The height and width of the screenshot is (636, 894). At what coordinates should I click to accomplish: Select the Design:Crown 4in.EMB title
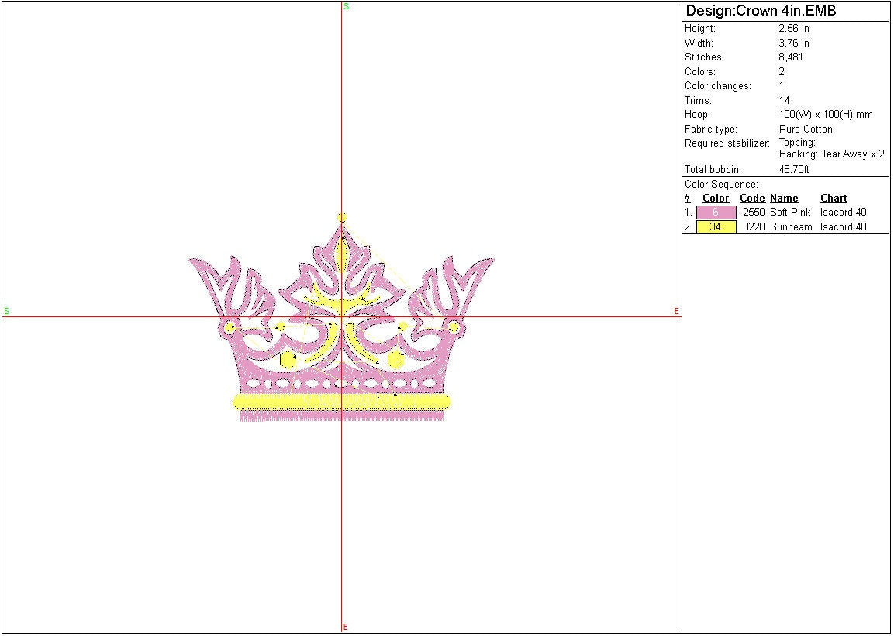[x=761, y=11]
